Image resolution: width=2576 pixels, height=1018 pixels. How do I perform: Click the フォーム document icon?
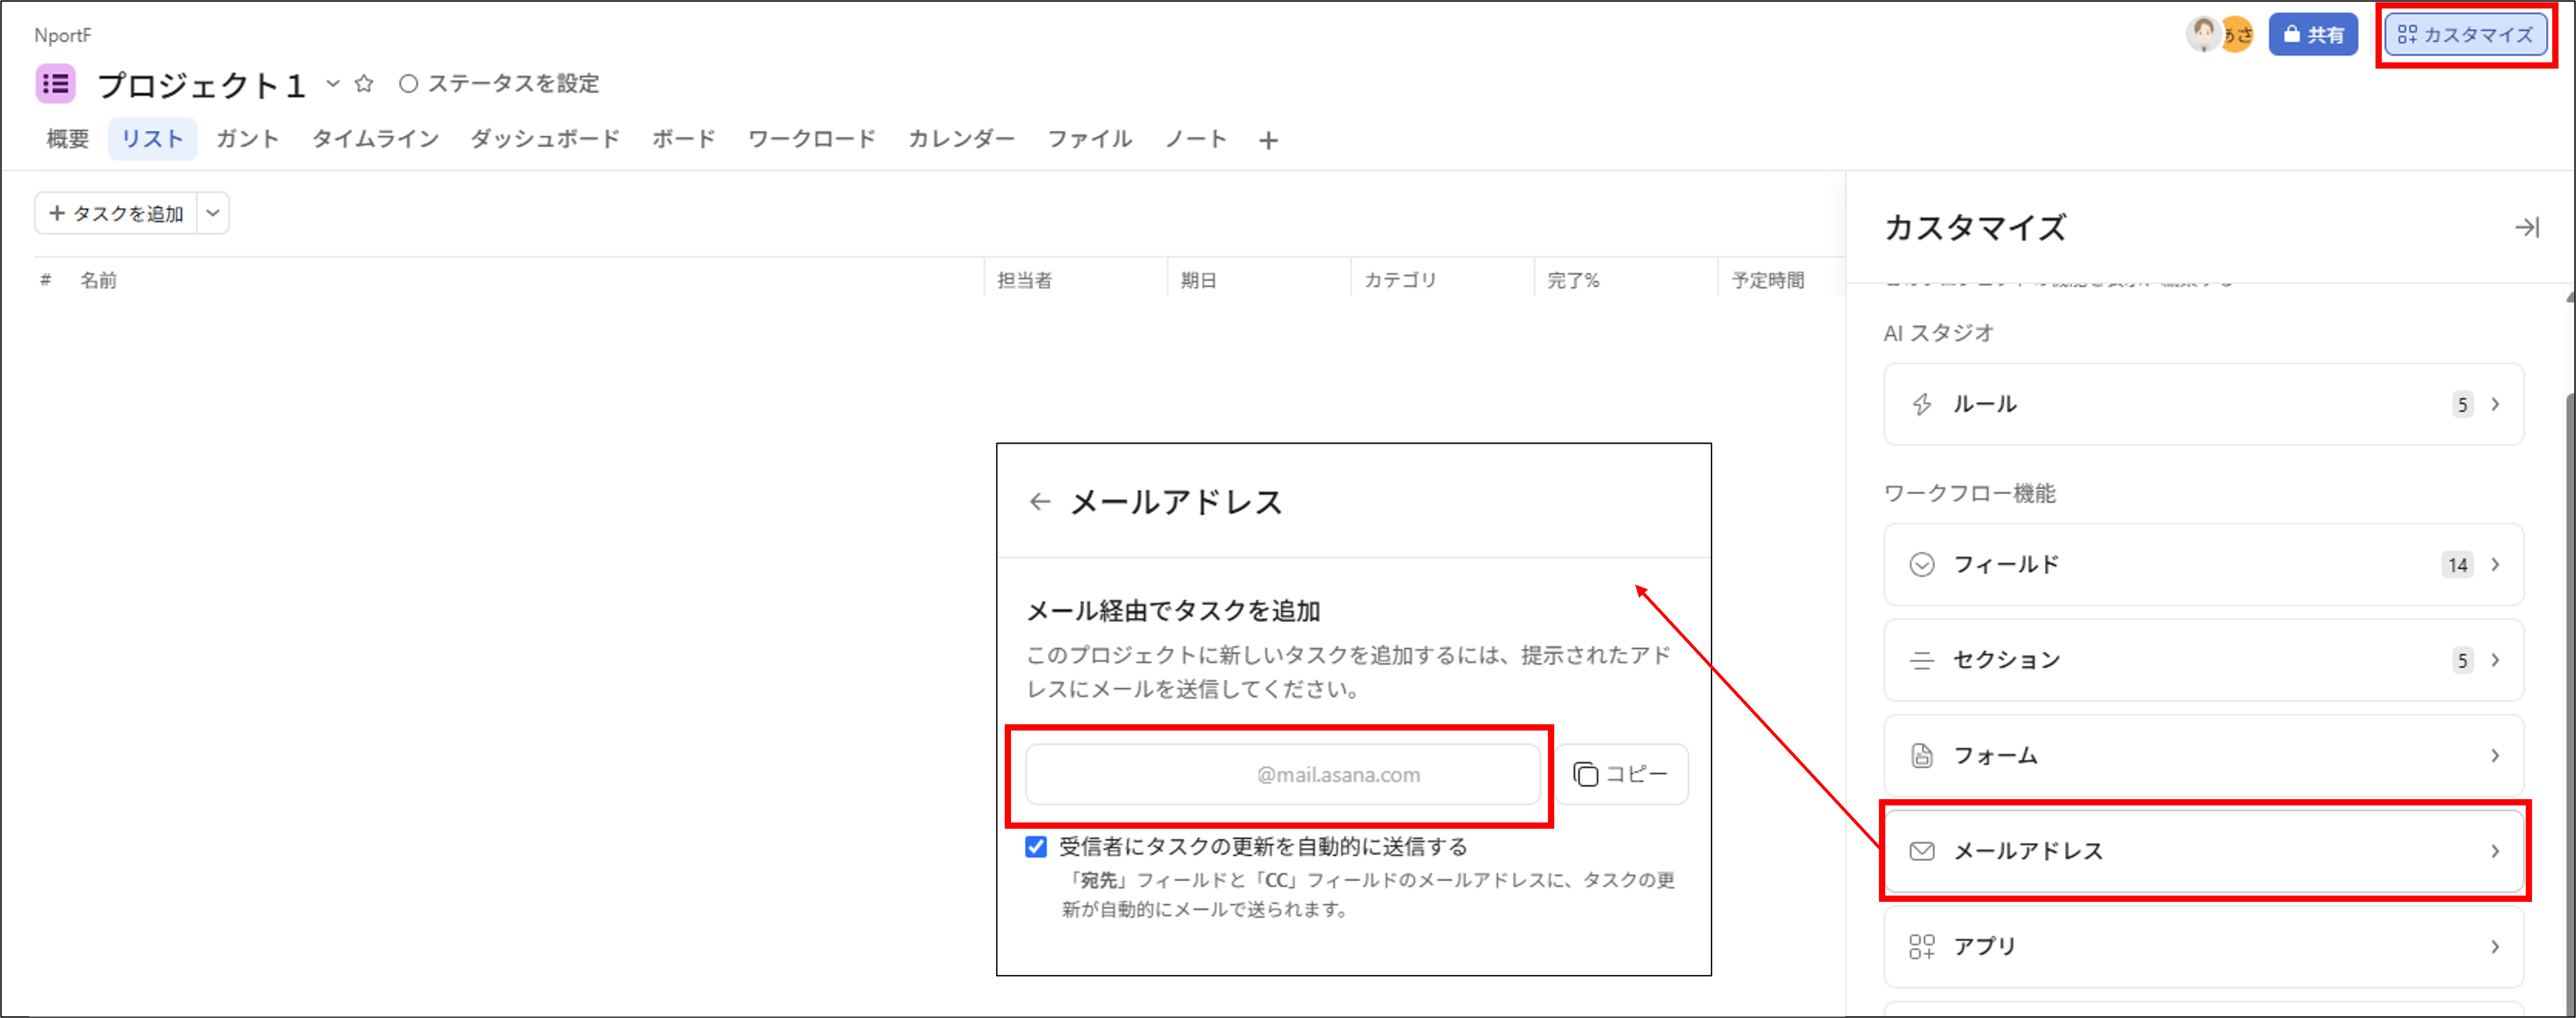coord(1921,755)
